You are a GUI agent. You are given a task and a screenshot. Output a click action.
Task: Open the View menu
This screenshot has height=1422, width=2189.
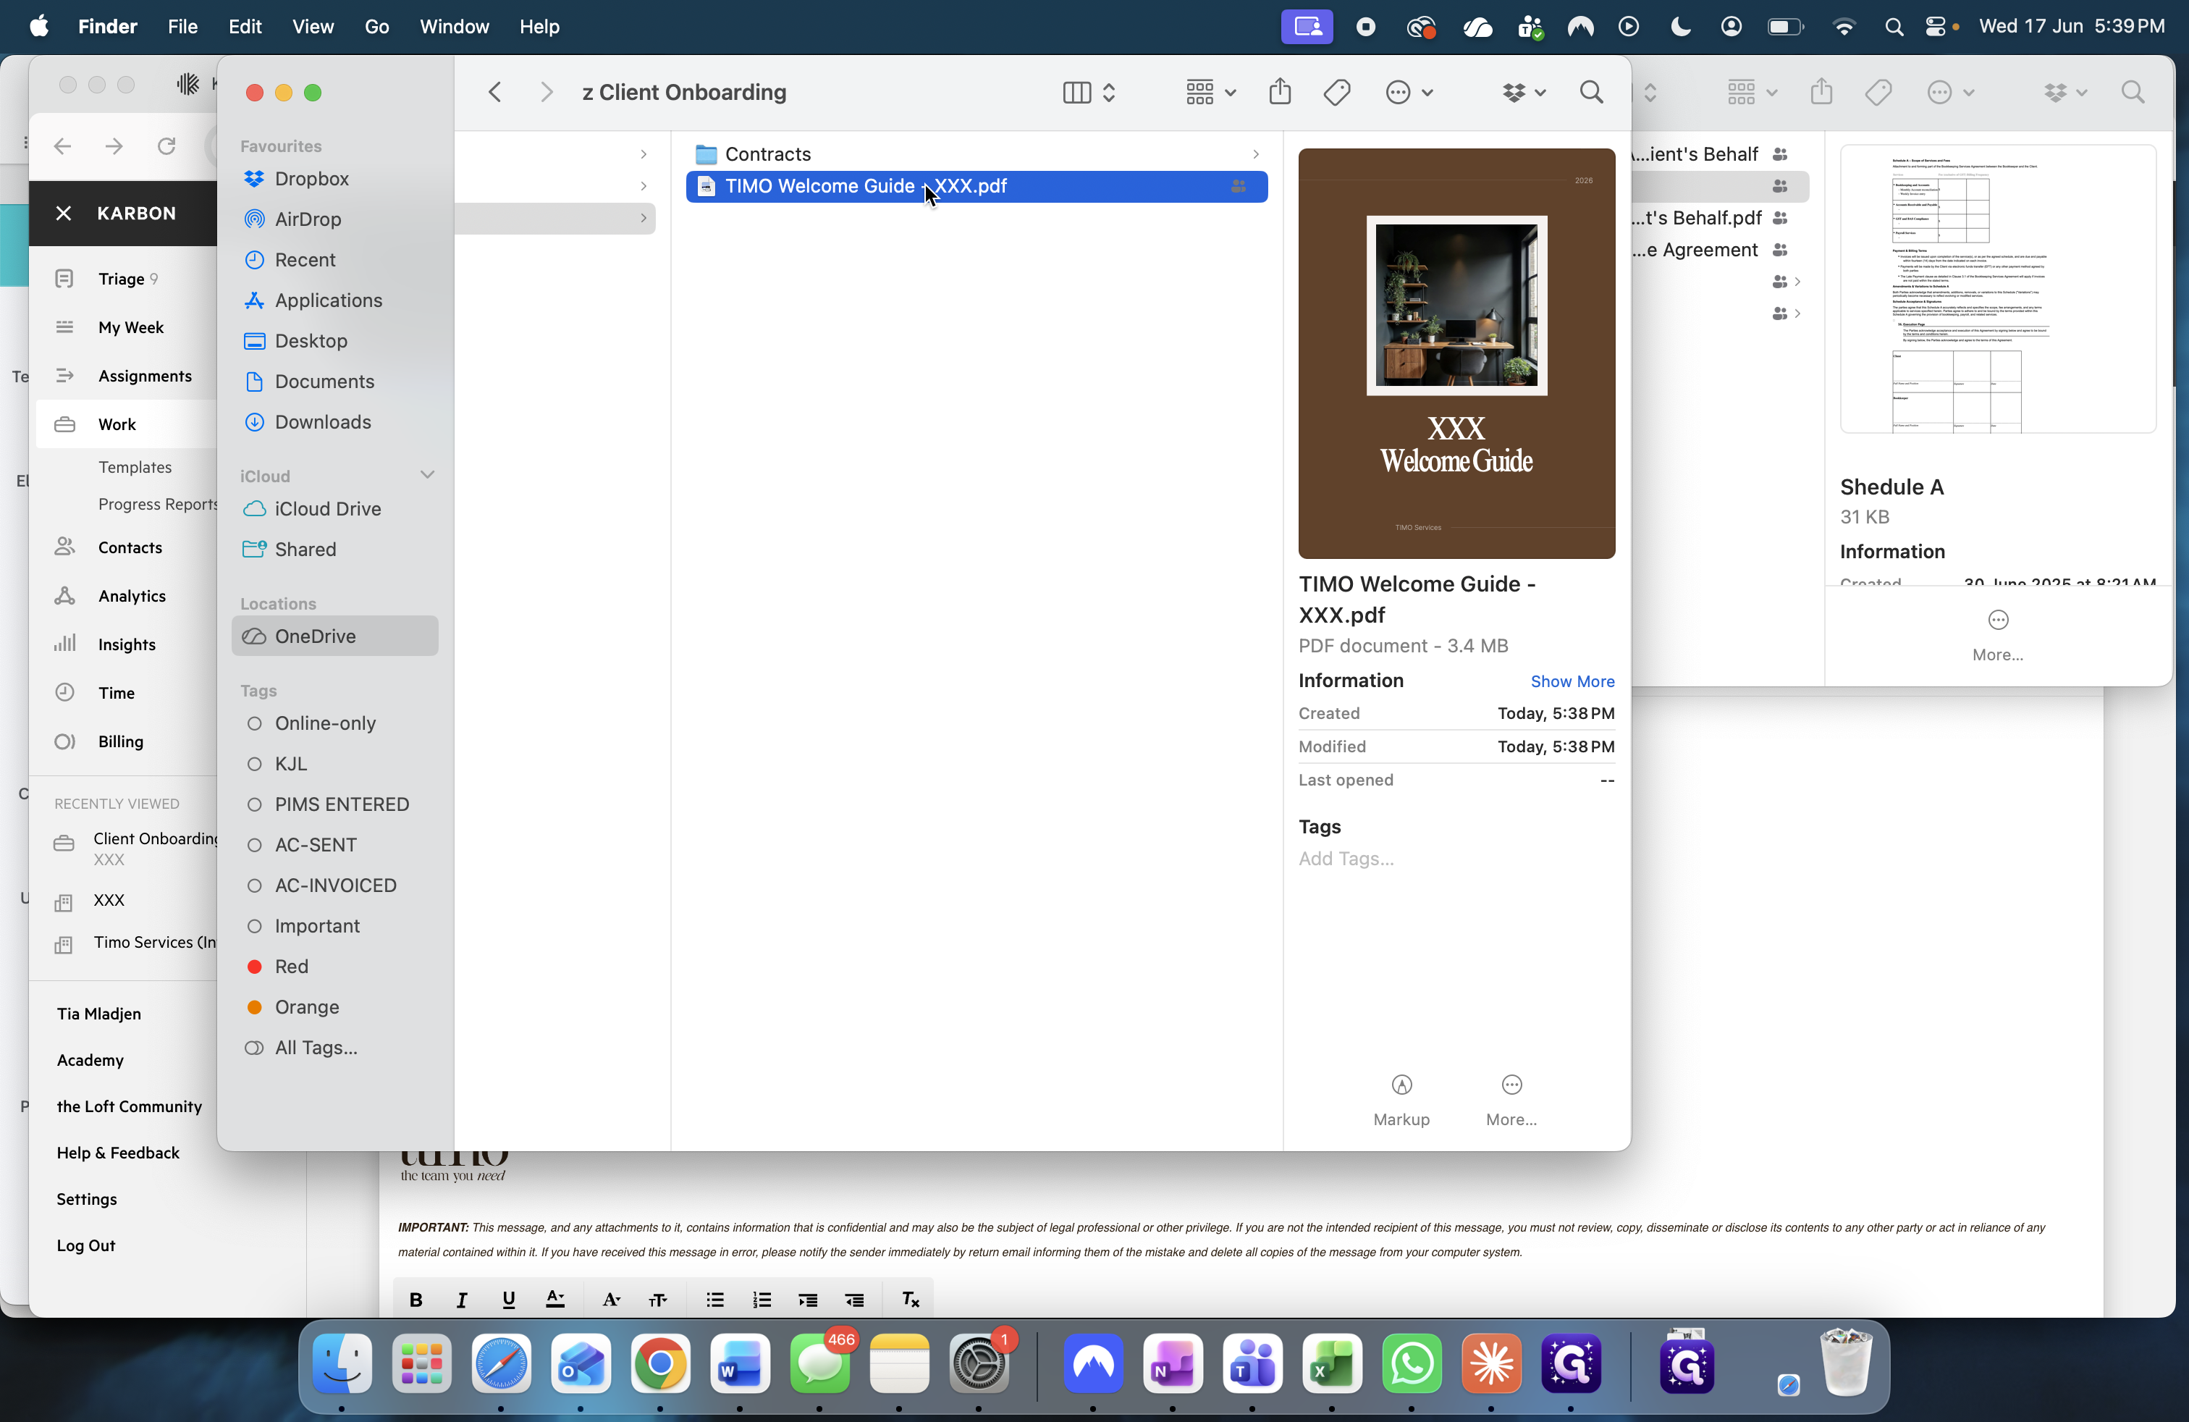point(313,27)
